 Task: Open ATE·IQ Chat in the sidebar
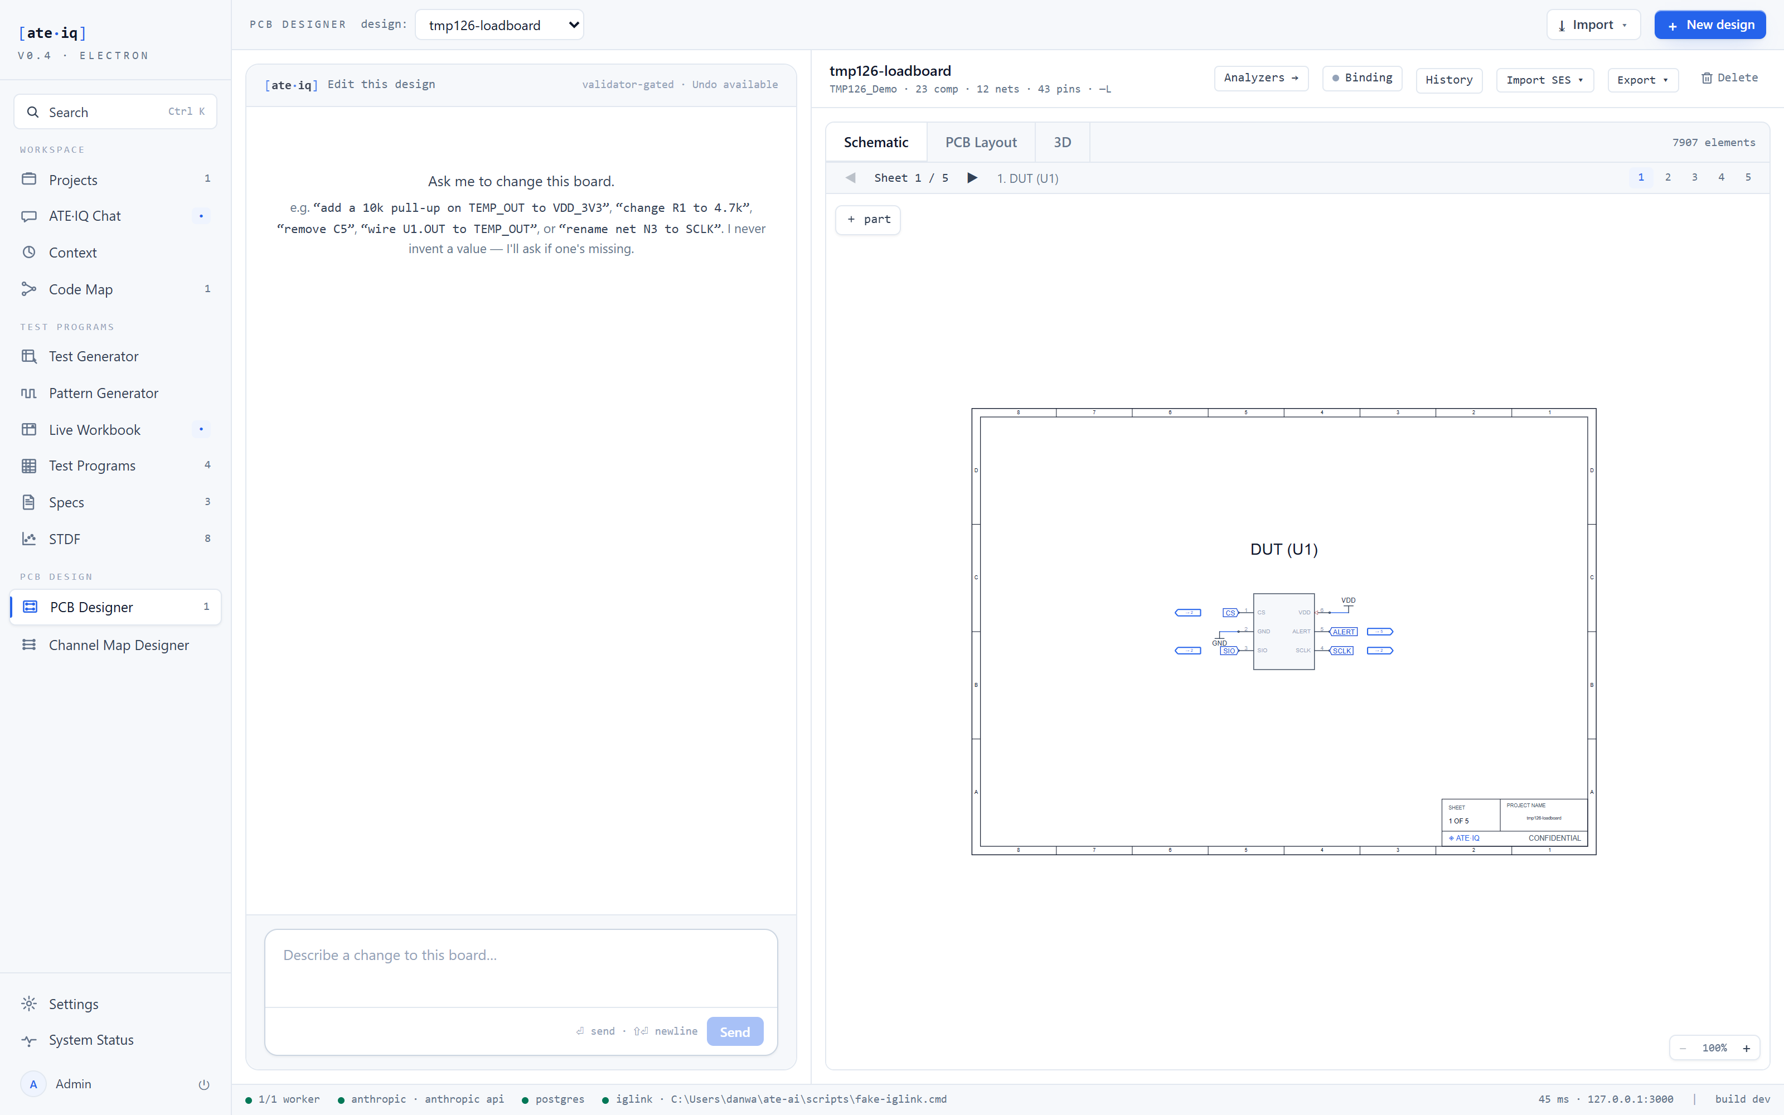pos(115,216)
